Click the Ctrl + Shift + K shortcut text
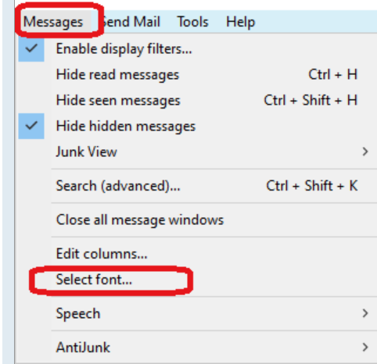Image resolution: width=377 pixels, height=364 pixels. 312,186
